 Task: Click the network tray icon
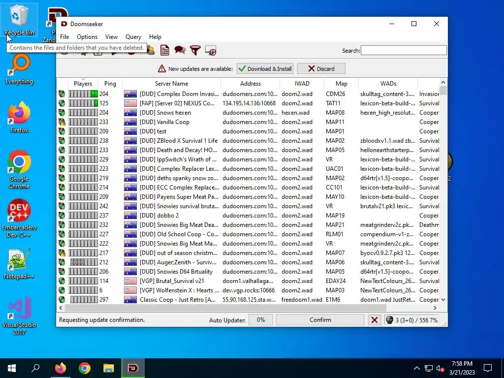pyautogui.click(x=428, y=368)
